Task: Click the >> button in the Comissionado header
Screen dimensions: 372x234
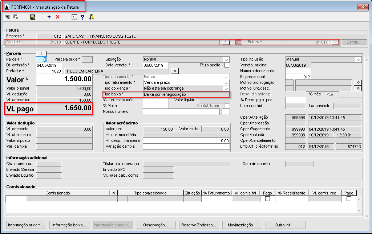Action: point(114,193)
